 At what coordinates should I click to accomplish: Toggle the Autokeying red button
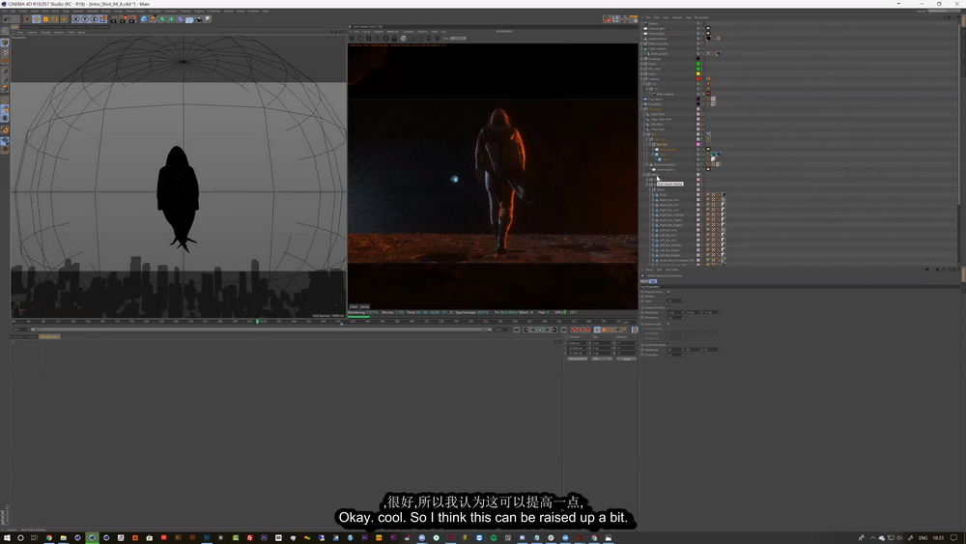pyautogui.click(x=581, y=329)
